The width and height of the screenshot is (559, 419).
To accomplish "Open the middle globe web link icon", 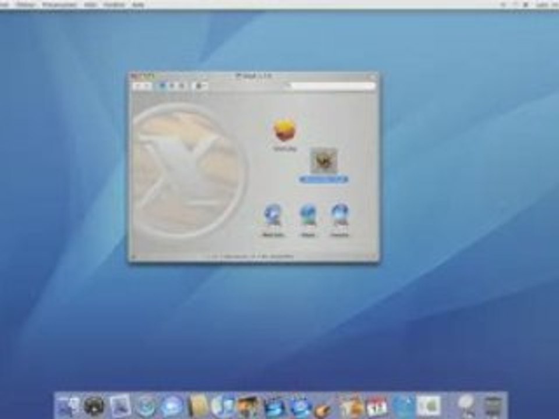I will pos(307,215).
